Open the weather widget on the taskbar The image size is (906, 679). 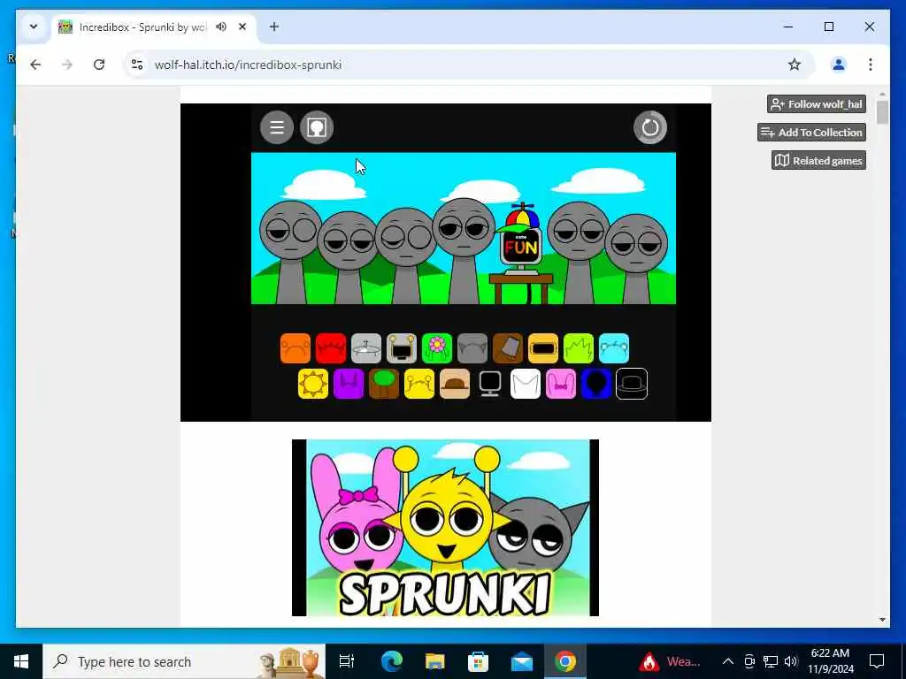pos(671,661)
